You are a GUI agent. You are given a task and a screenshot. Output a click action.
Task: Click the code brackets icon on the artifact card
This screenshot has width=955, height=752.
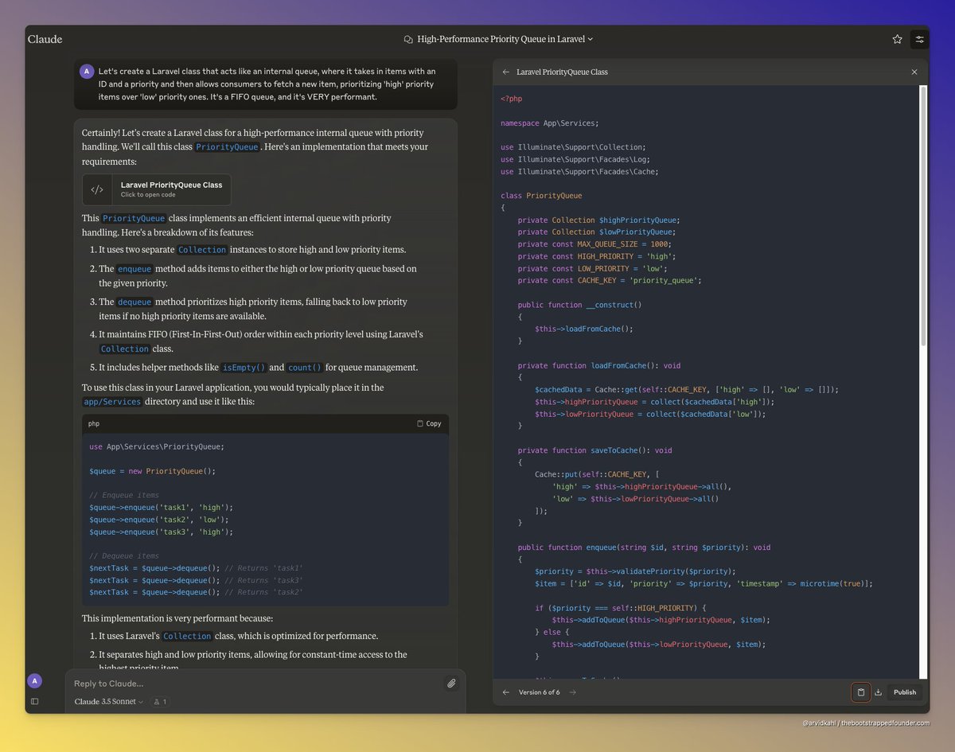(x=97, y=189)
